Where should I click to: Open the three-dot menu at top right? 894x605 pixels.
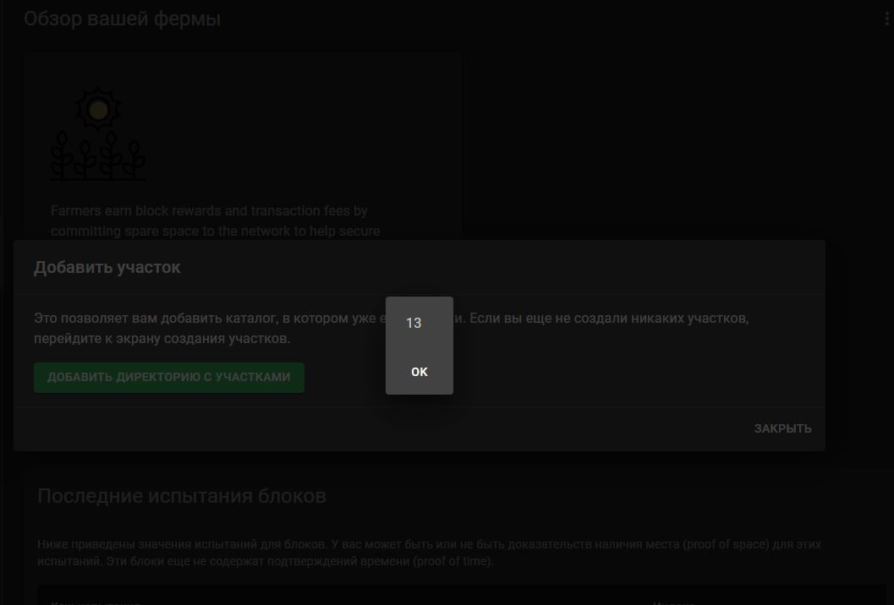coord(886,19)
